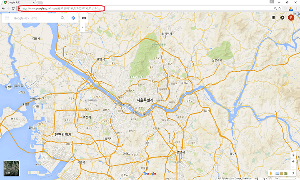
Task: Select the Street View pegman icon
Action: pyautogui.click(x=271, y=173)
